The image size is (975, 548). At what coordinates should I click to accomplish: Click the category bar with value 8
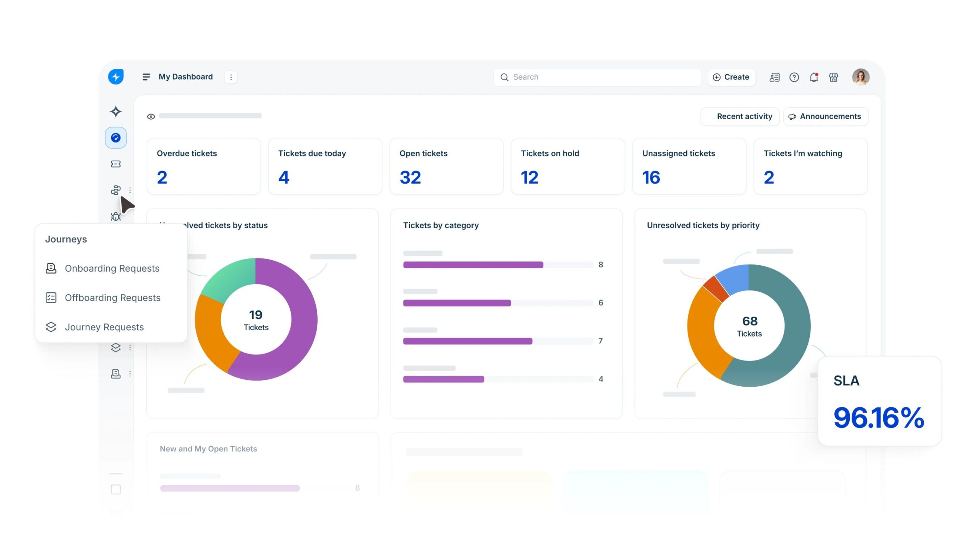pyautogui.click(x=473, y=265)
